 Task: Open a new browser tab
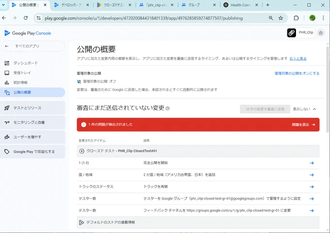(x=267, y=5)
